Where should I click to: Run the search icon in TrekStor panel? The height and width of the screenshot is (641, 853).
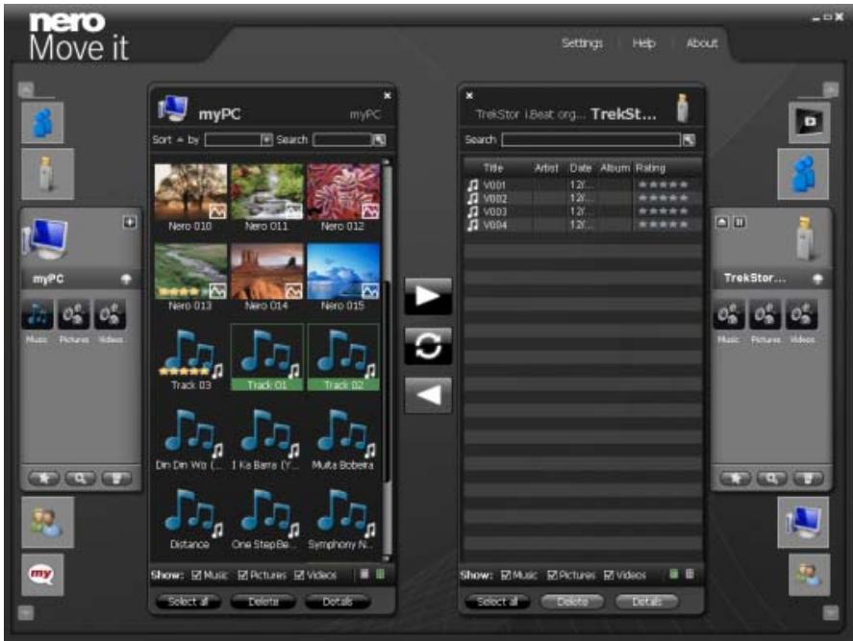(x=689, y=139)
